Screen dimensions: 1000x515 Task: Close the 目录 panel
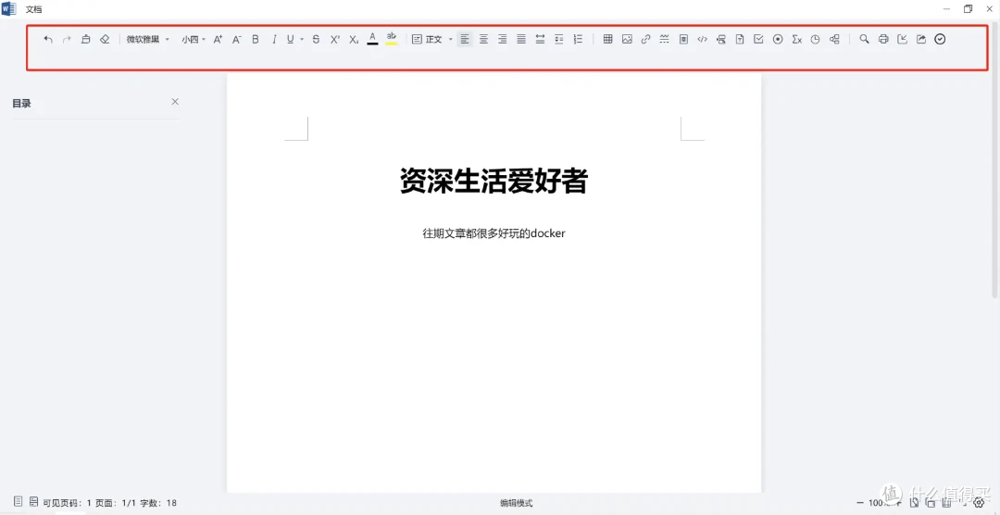coord(175,102)
